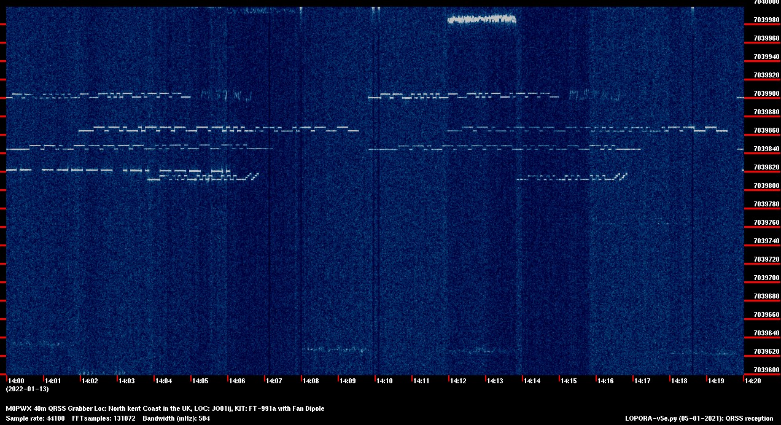
Task: Select the 14:06 time label
Action: click(237, 381)
